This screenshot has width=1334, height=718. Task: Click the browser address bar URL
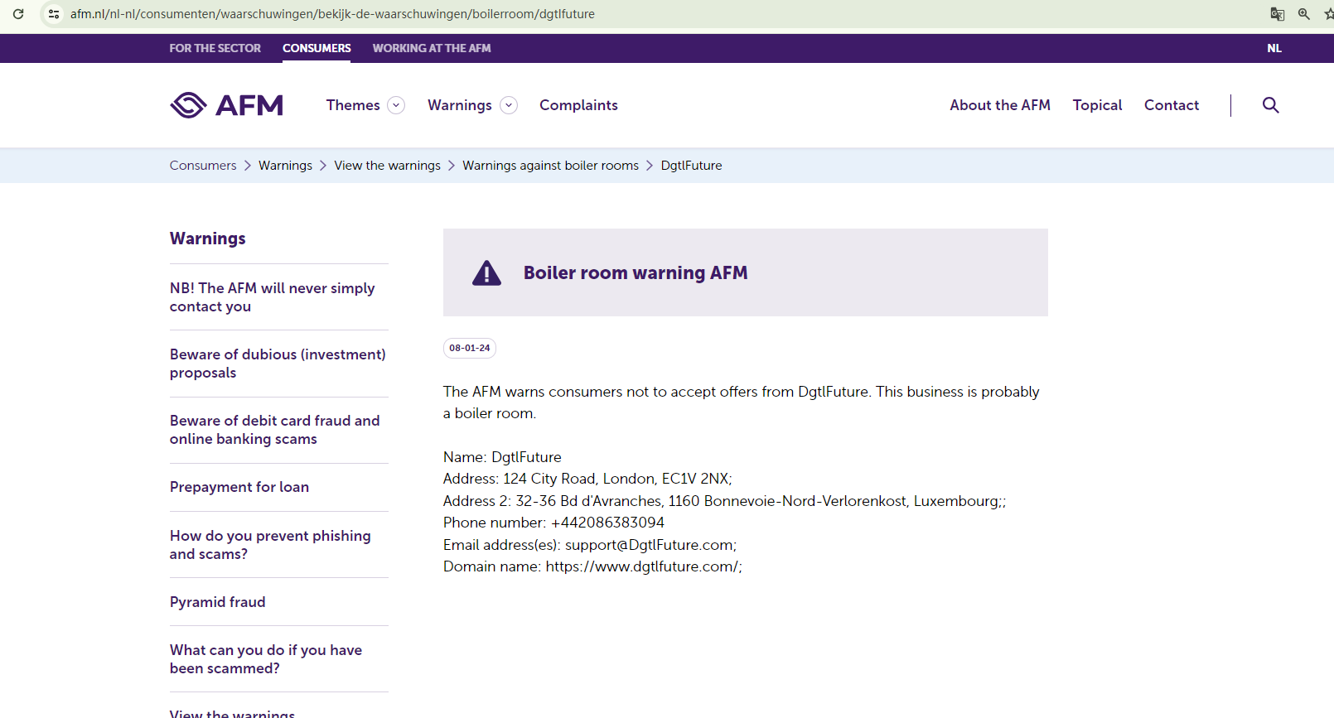pyautogui.click(x=331, y=14)
